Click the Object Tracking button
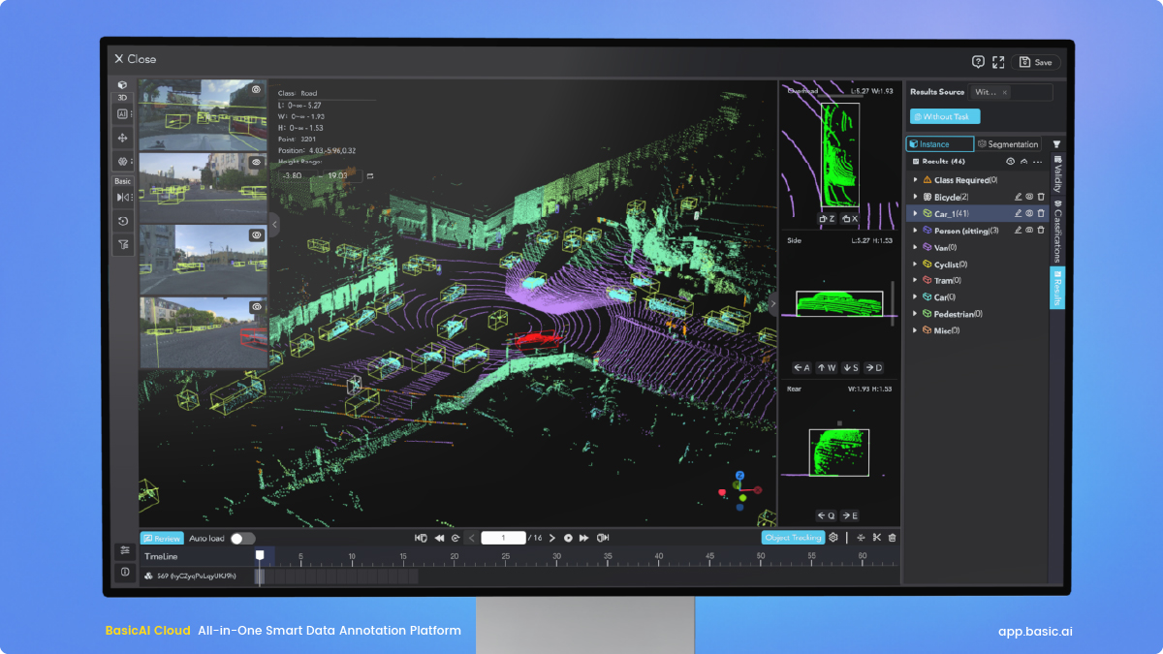This screenshot has width=1163, height=654. (792, 538)
